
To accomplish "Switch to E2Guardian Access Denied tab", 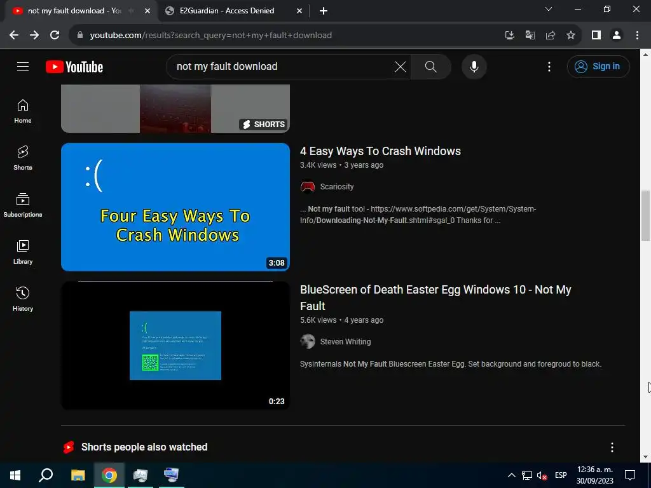I will pyautogui.click(x=233, y=11).
